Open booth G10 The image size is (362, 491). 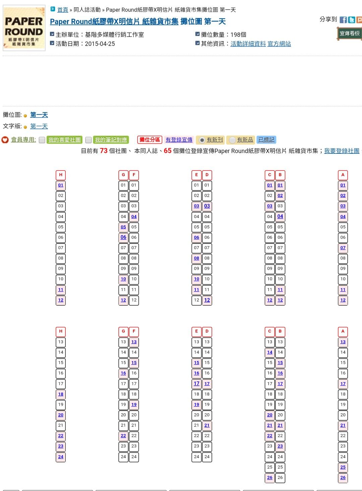coord(123,279)
